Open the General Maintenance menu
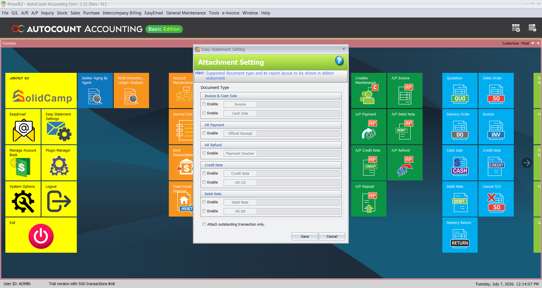Image resolution: width=542 pixels, height=288 pixels. pos(186,13)
